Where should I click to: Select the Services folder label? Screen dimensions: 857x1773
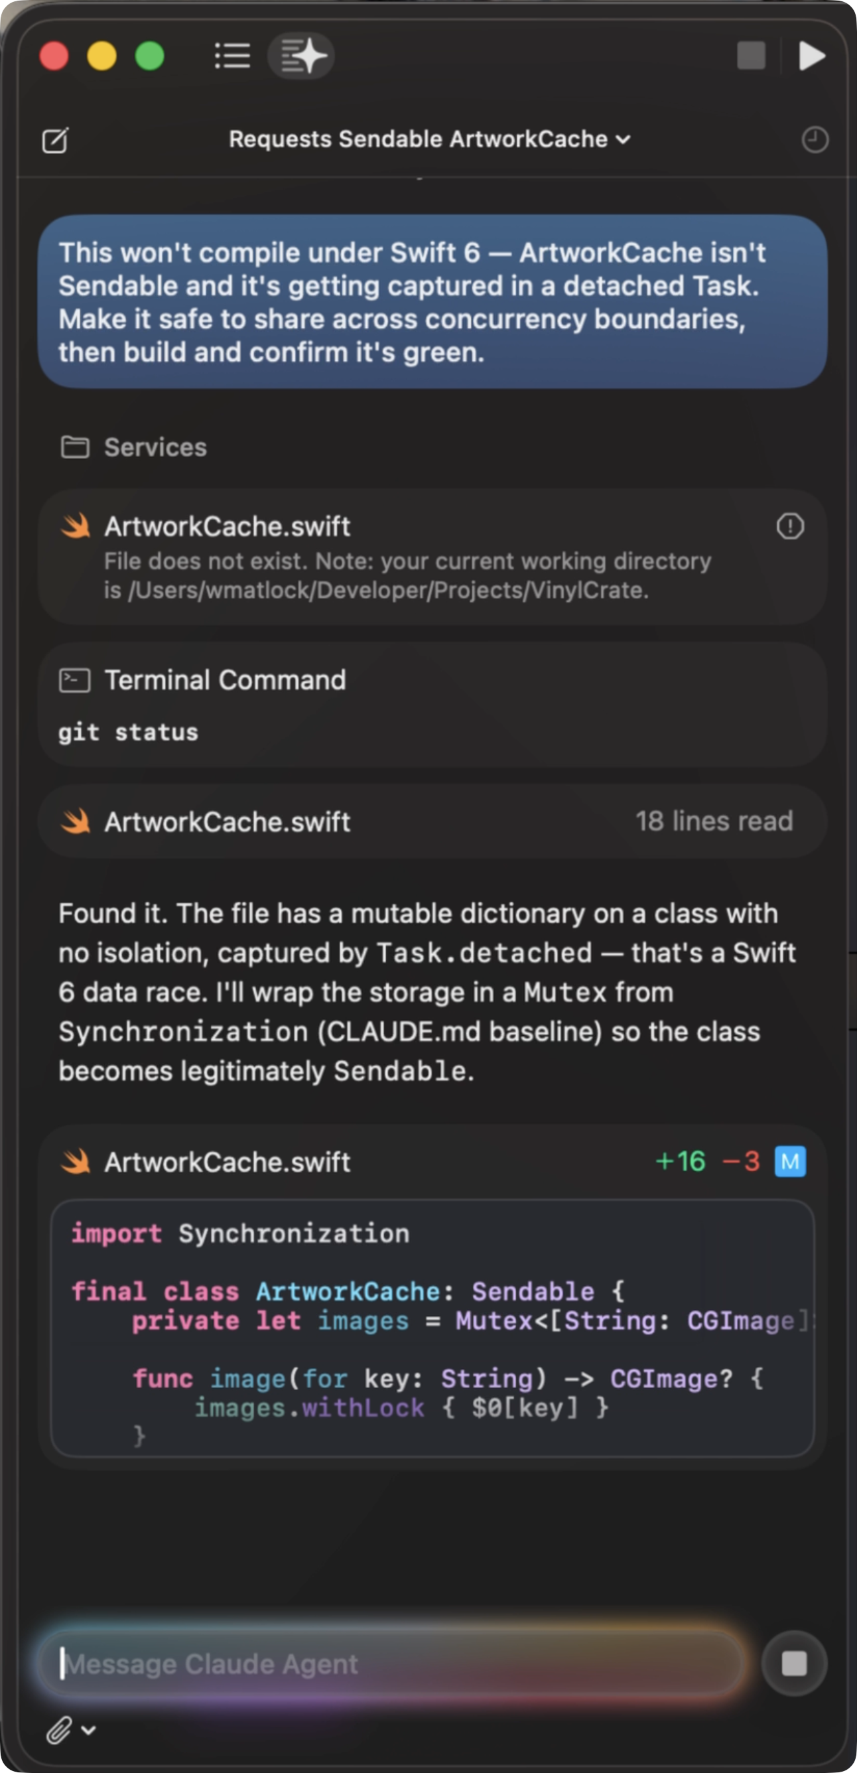tap(155, 447)
